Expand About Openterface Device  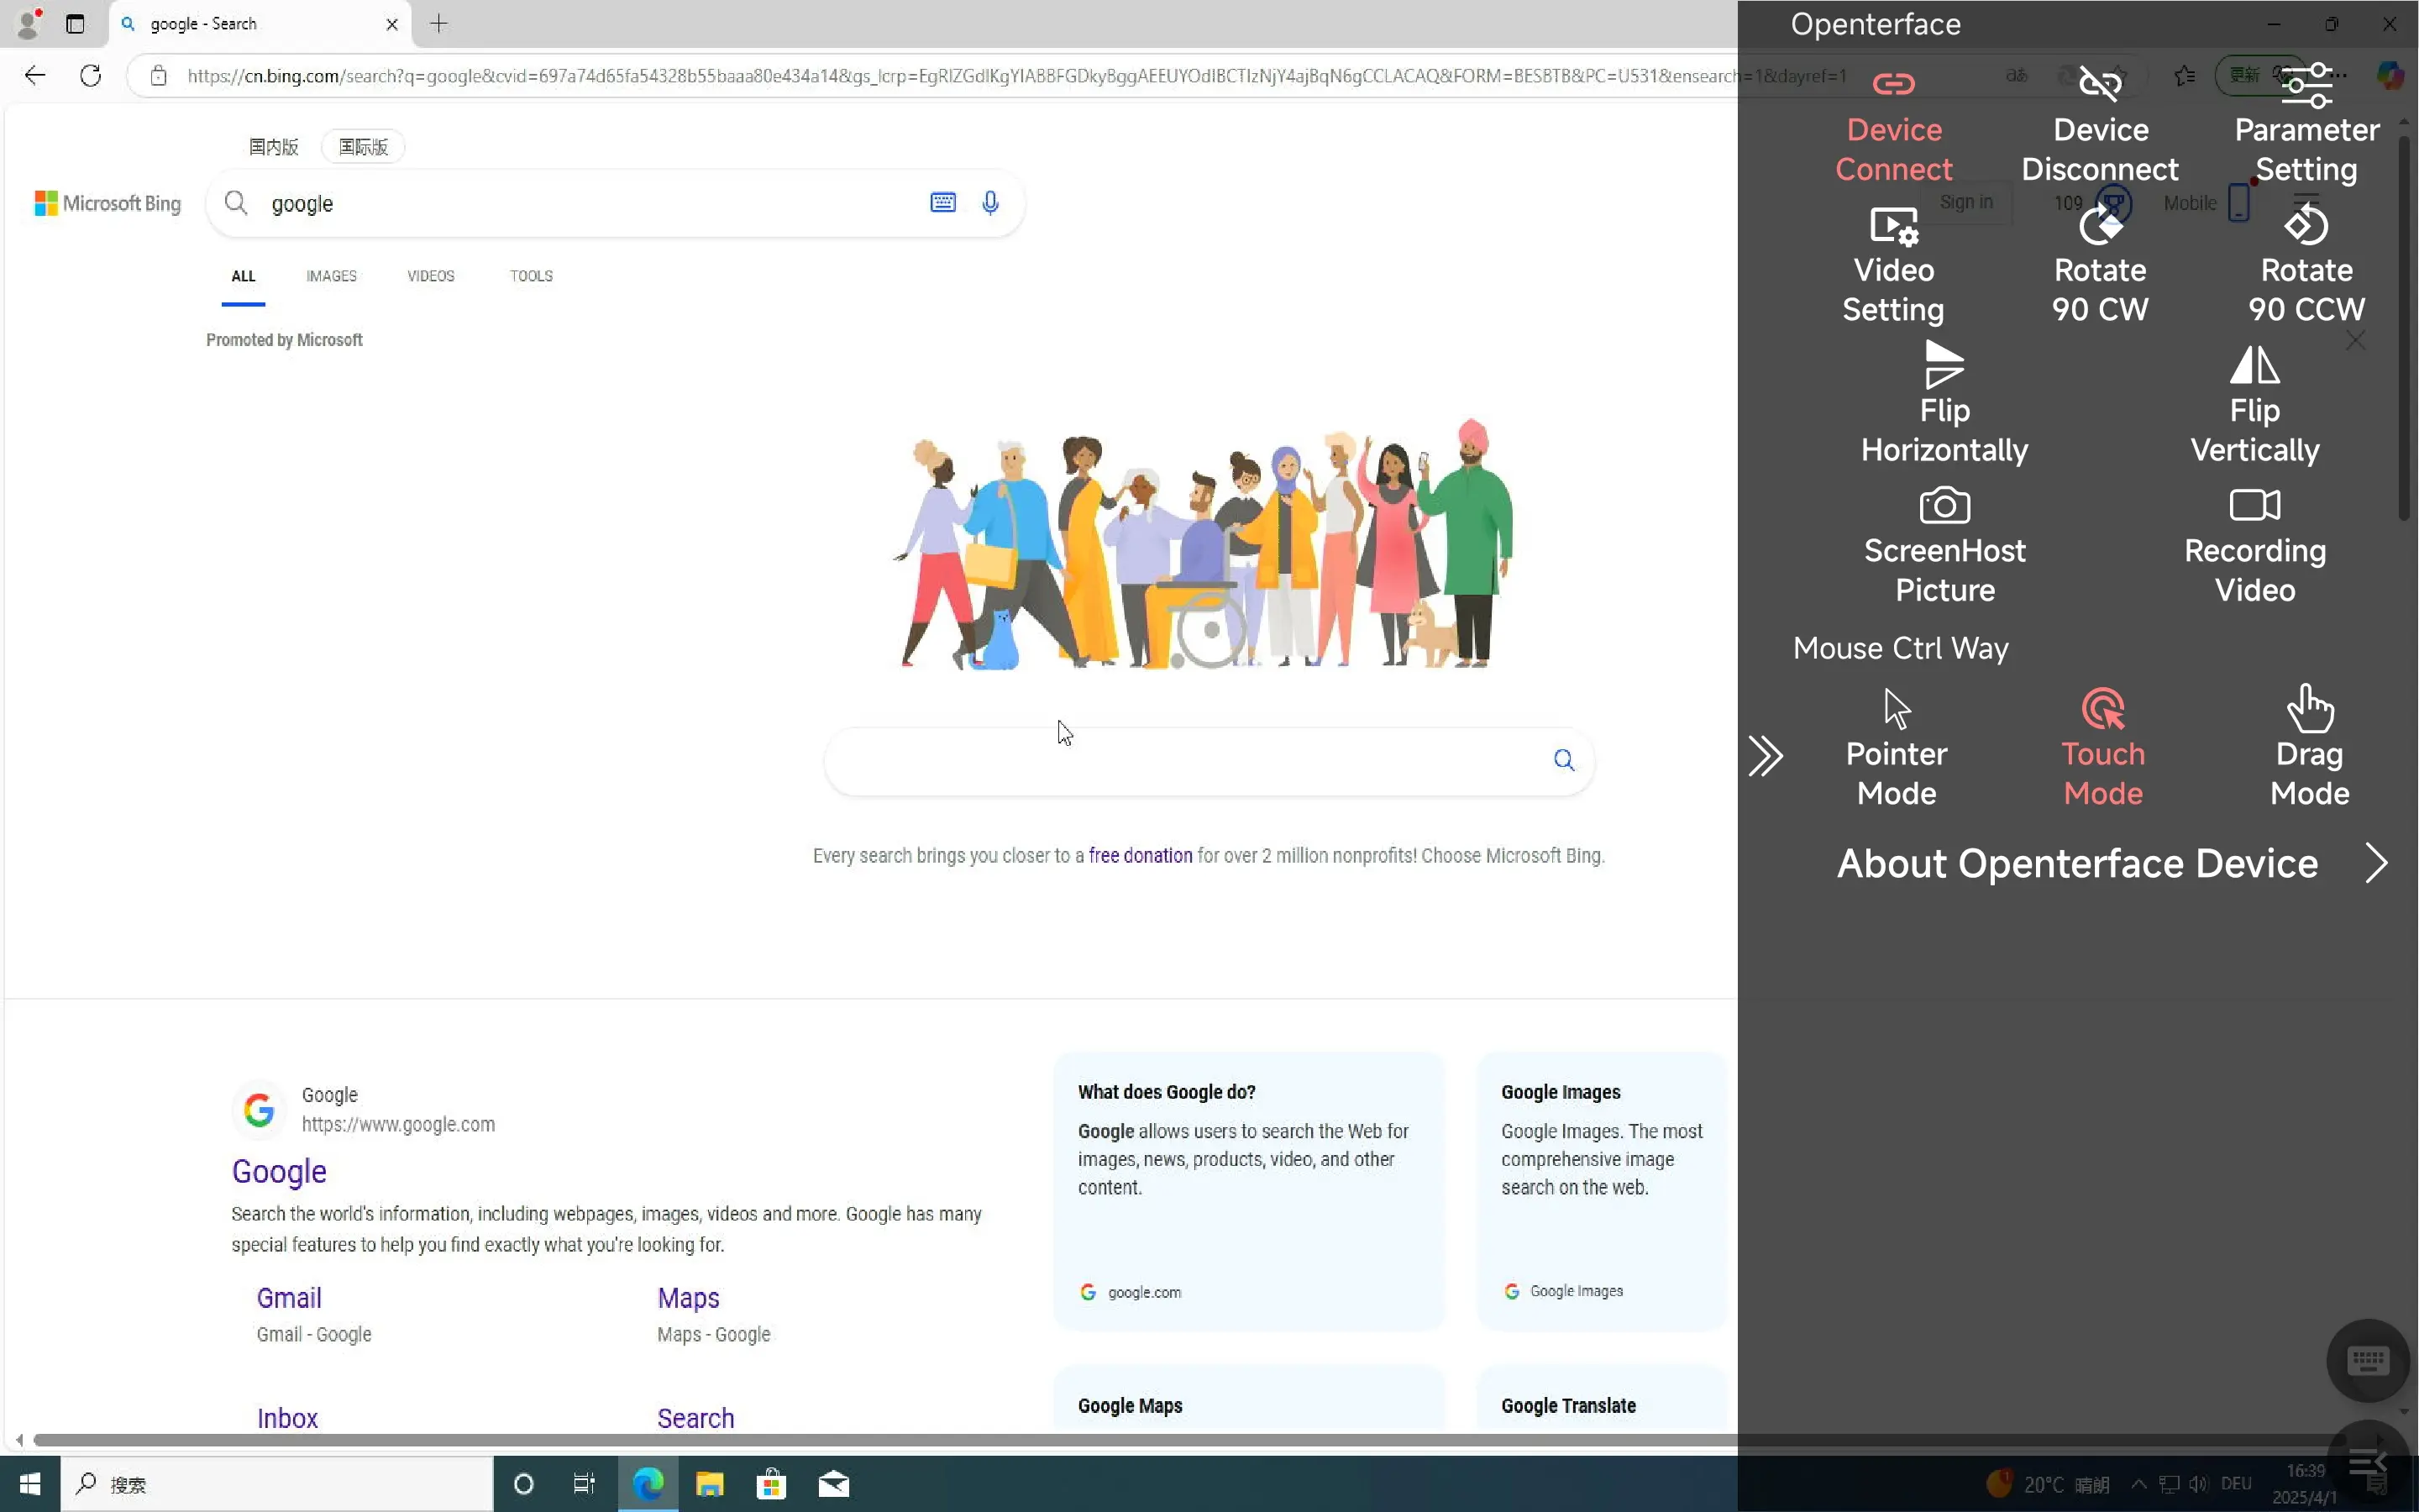(x=2375, y=863)
